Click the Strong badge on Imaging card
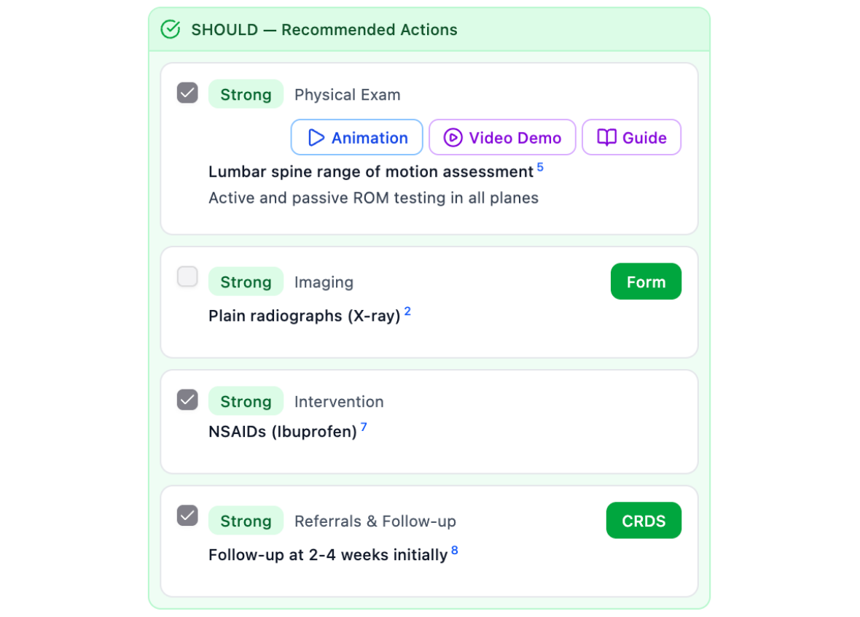This screenshot has height=617, width=860. coord(246,282)
